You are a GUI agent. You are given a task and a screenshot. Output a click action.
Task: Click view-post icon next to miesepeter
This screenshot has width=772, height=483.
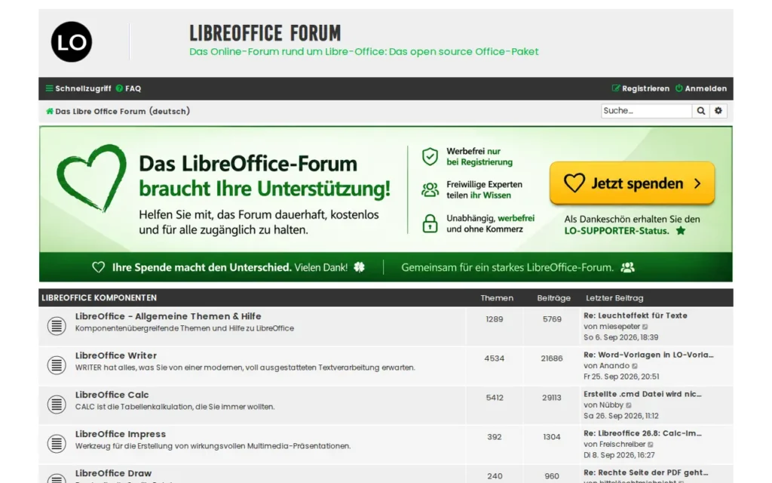tap(645, 327)
